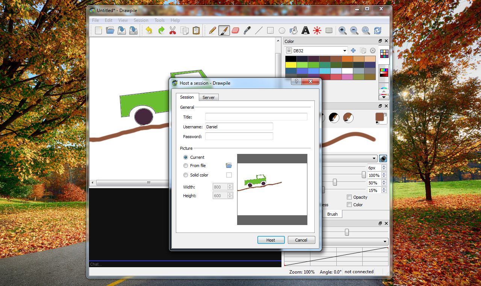Click the blue plus add palette icon
The image size is (481, 286).
(353, 50)
